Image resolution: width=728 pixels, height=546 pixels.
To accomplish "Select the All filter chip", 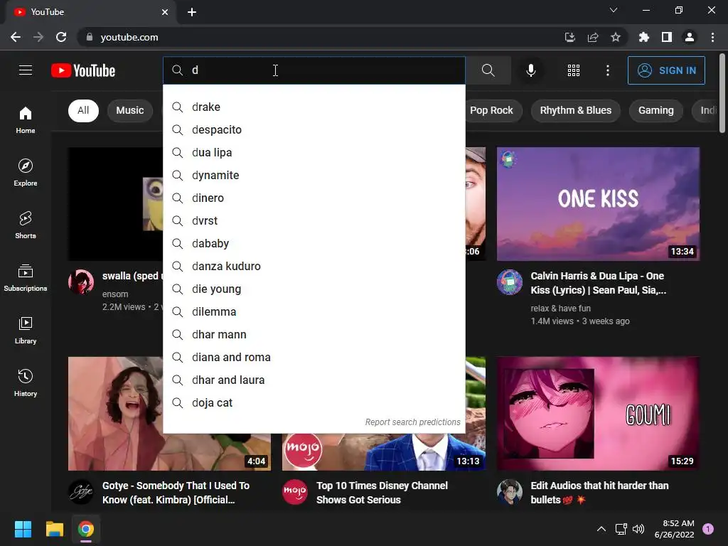I will [84, 110].
